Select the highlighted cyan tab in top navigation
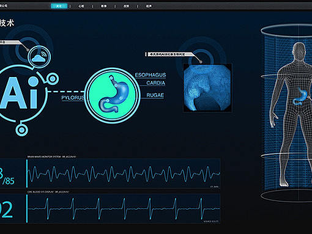The image size is (312, 234). tap(59, 6)
